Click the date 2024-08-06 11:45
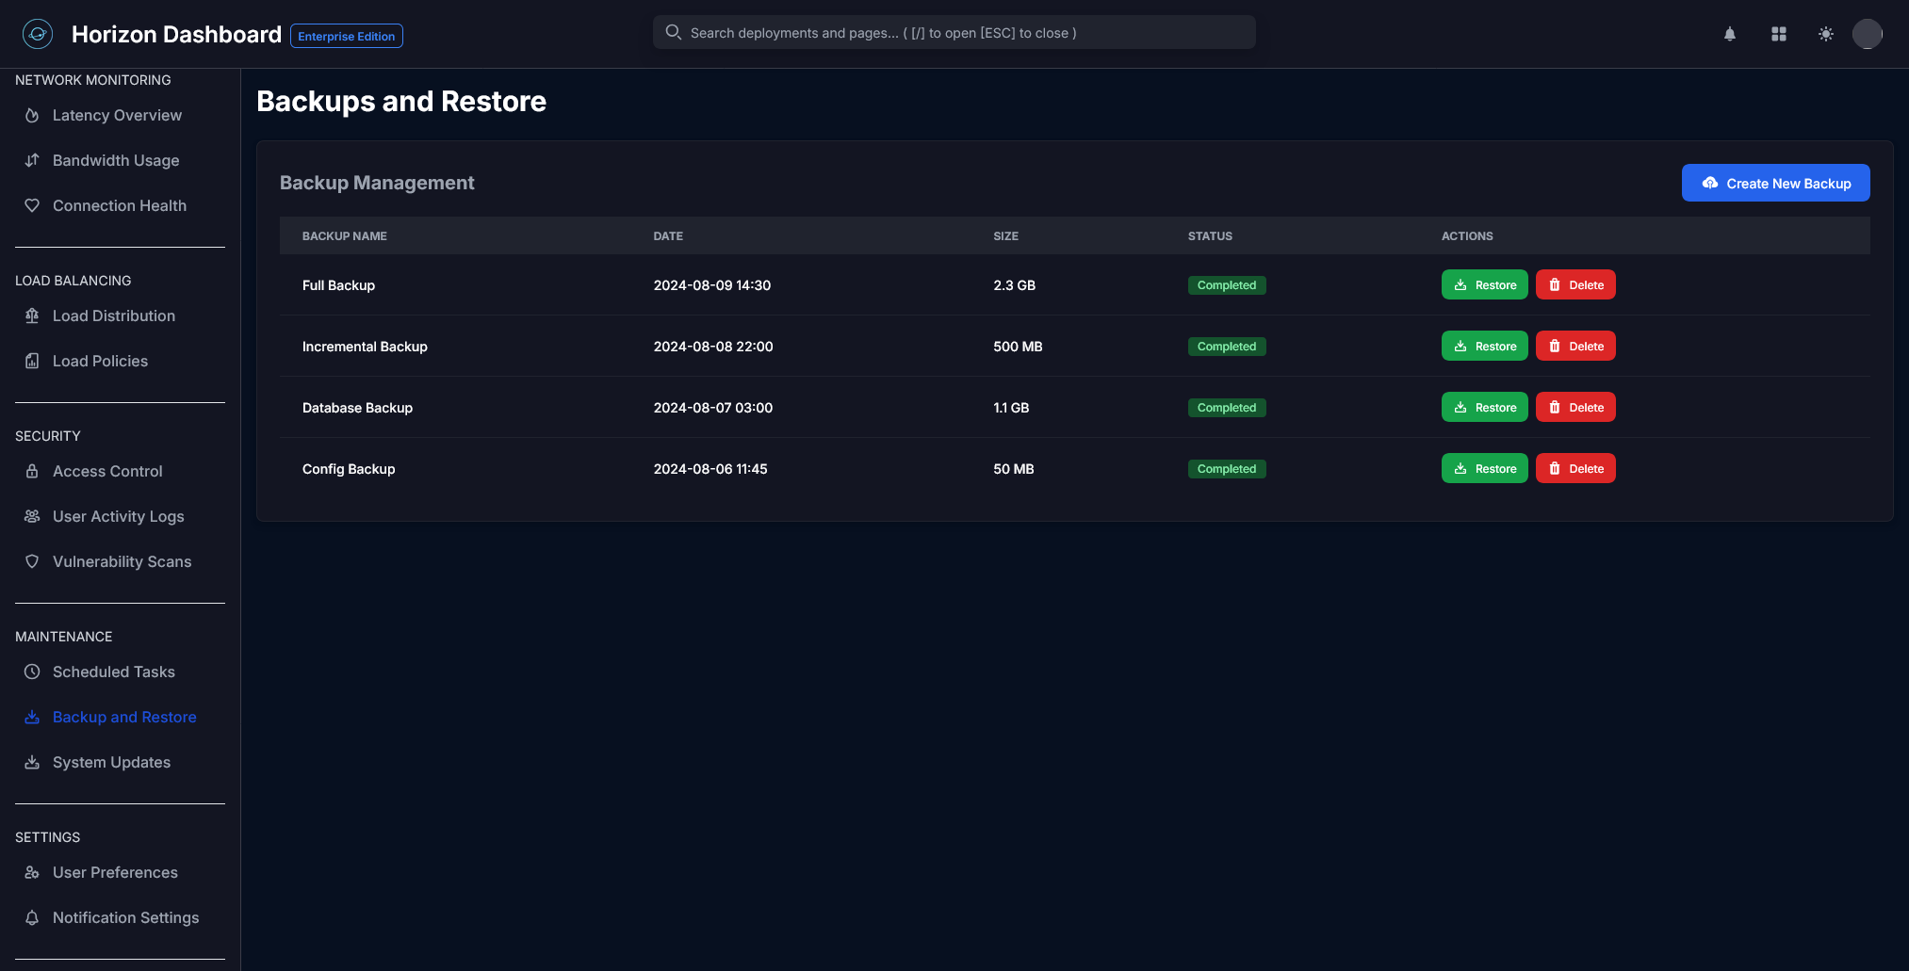This screenshot has width=1909, height=971. pos(710,468)
